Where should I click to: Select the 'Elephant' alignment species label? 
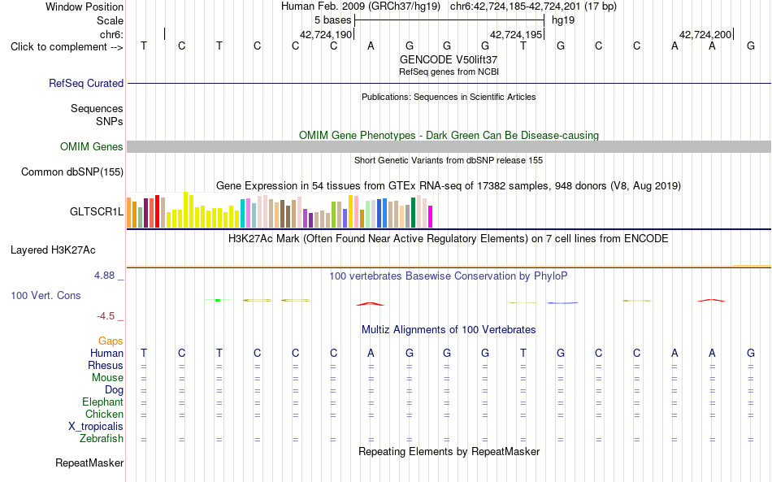click(x=102, y=402)
